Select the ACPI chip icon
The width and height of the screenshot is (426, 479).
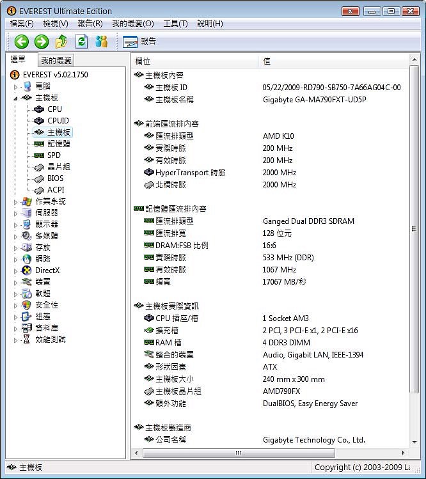click(x=39, y=190)
